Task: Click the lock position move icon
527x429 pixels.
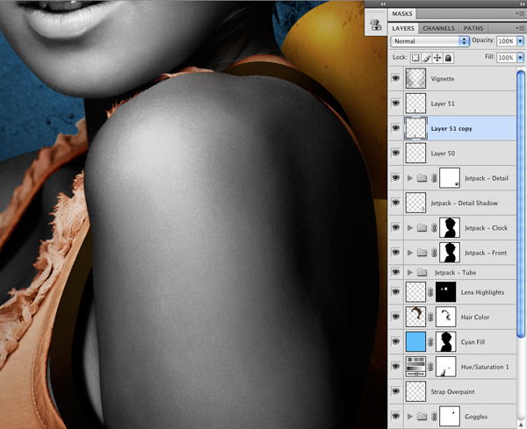Action: click(x=437, y=58)
